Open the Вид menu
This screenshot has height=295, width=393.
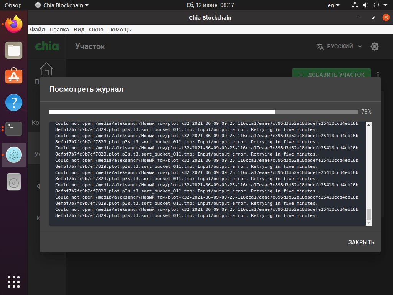tap(79, 30)
